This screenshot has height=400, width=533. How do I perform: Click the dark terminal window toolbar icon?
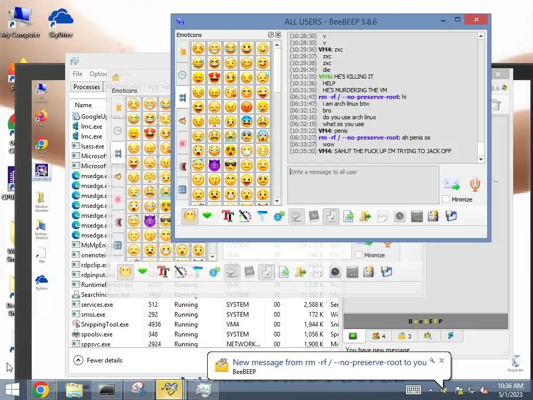coord(417,216)
